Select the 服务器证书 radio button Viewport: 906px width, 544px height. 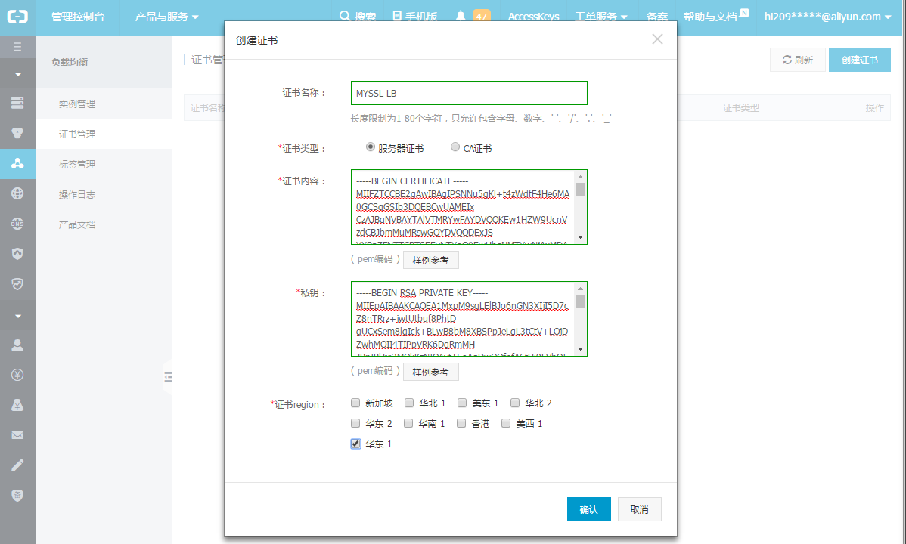(x=370, y=147)
